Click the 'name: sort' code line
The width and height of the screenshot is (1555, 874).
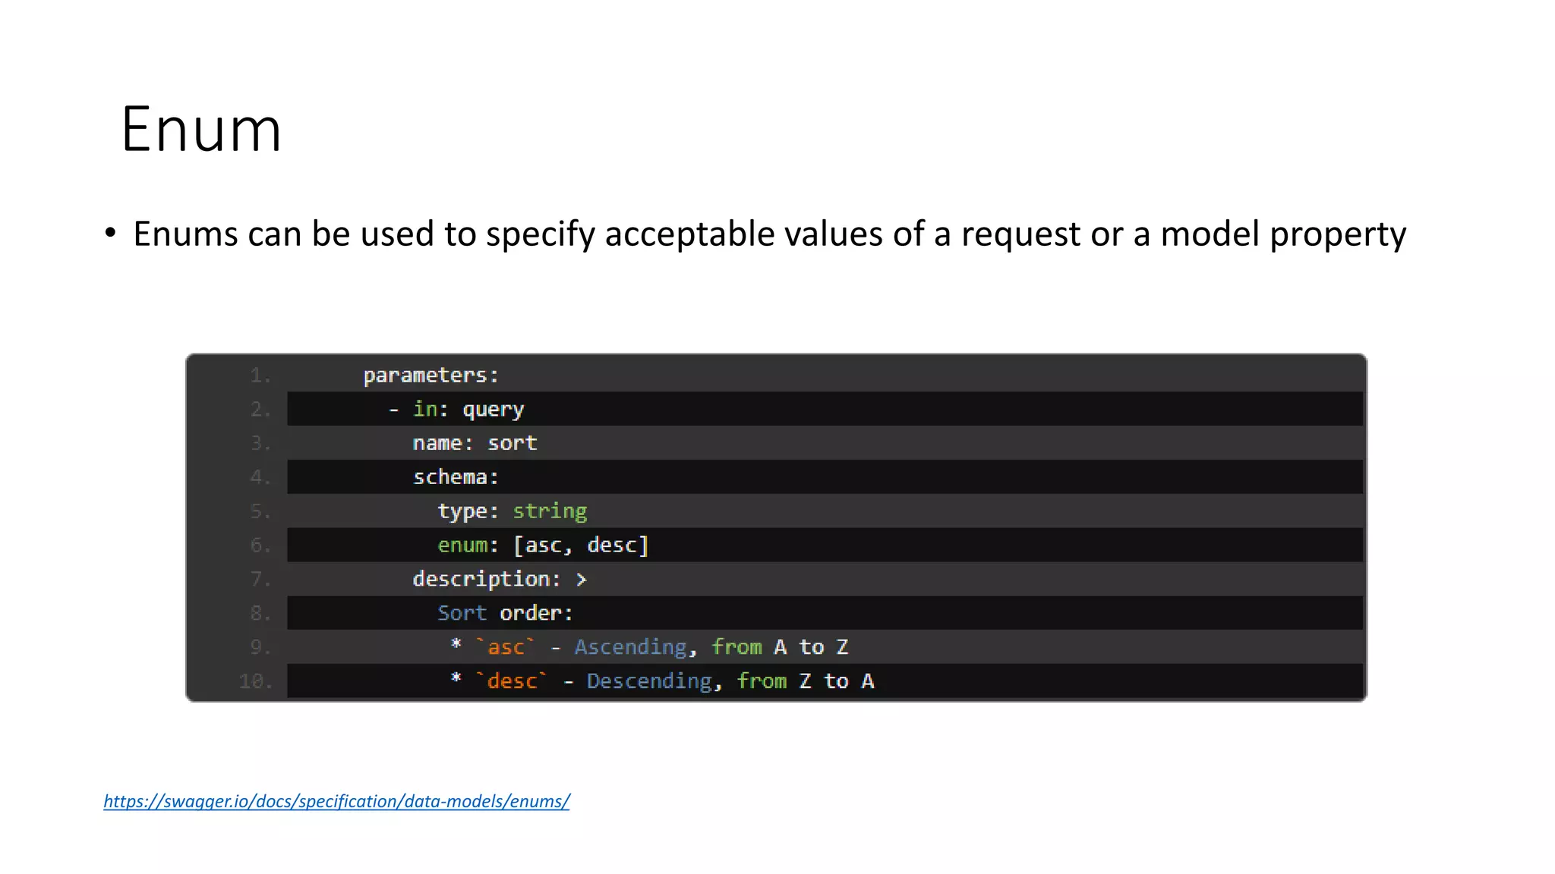[x=475, y=443]
